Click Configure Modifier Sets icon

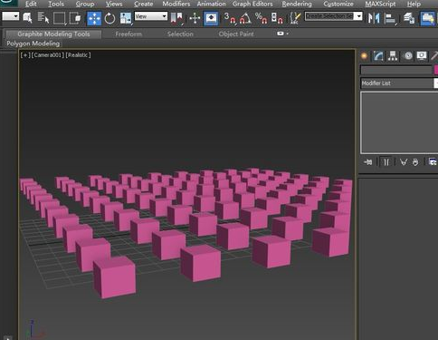433,162
